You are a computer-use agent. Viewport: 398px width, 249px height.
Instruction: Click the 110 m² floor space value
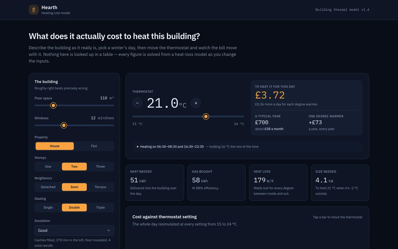[107, 98]
